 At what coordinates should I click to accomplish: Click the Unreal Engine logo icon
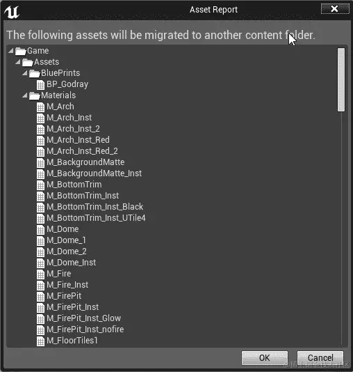(12, 12)
